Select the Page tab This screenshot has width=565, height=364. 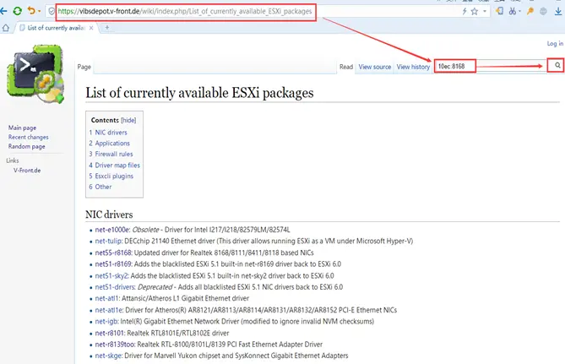(84, 67)
